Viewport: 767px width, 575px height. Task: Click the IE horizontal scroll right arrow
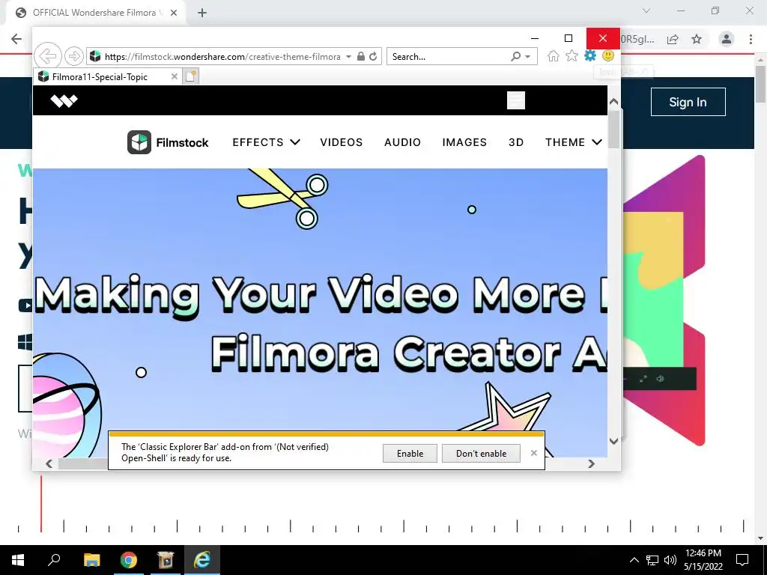592,463
